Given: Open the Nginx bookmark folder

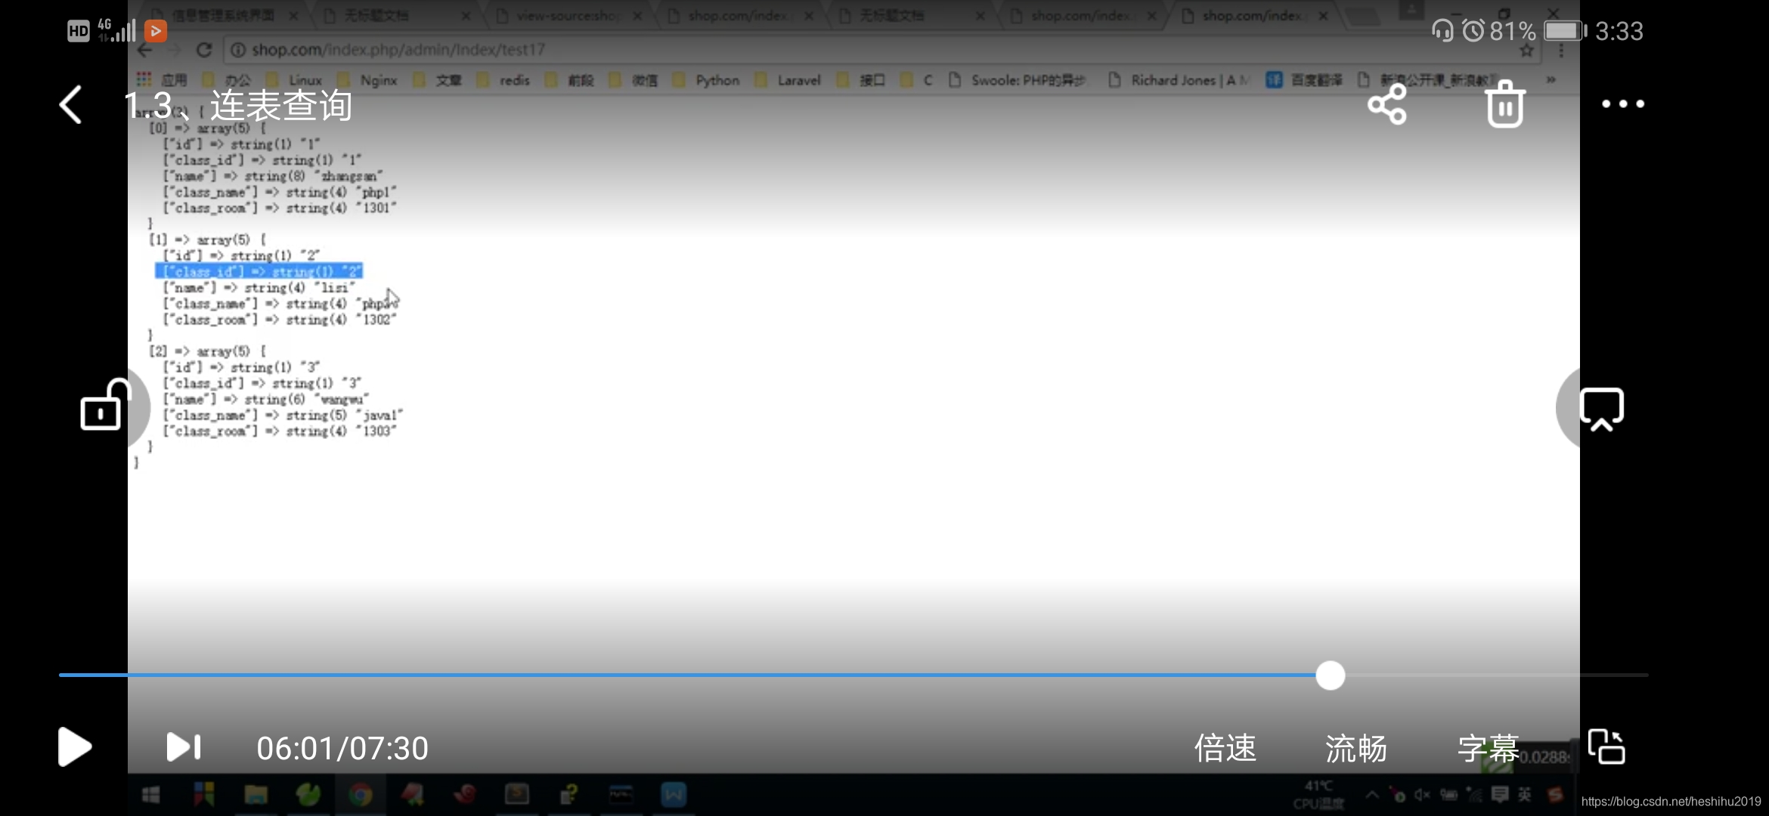Looking at the screenshot, I should coord(368,79).
